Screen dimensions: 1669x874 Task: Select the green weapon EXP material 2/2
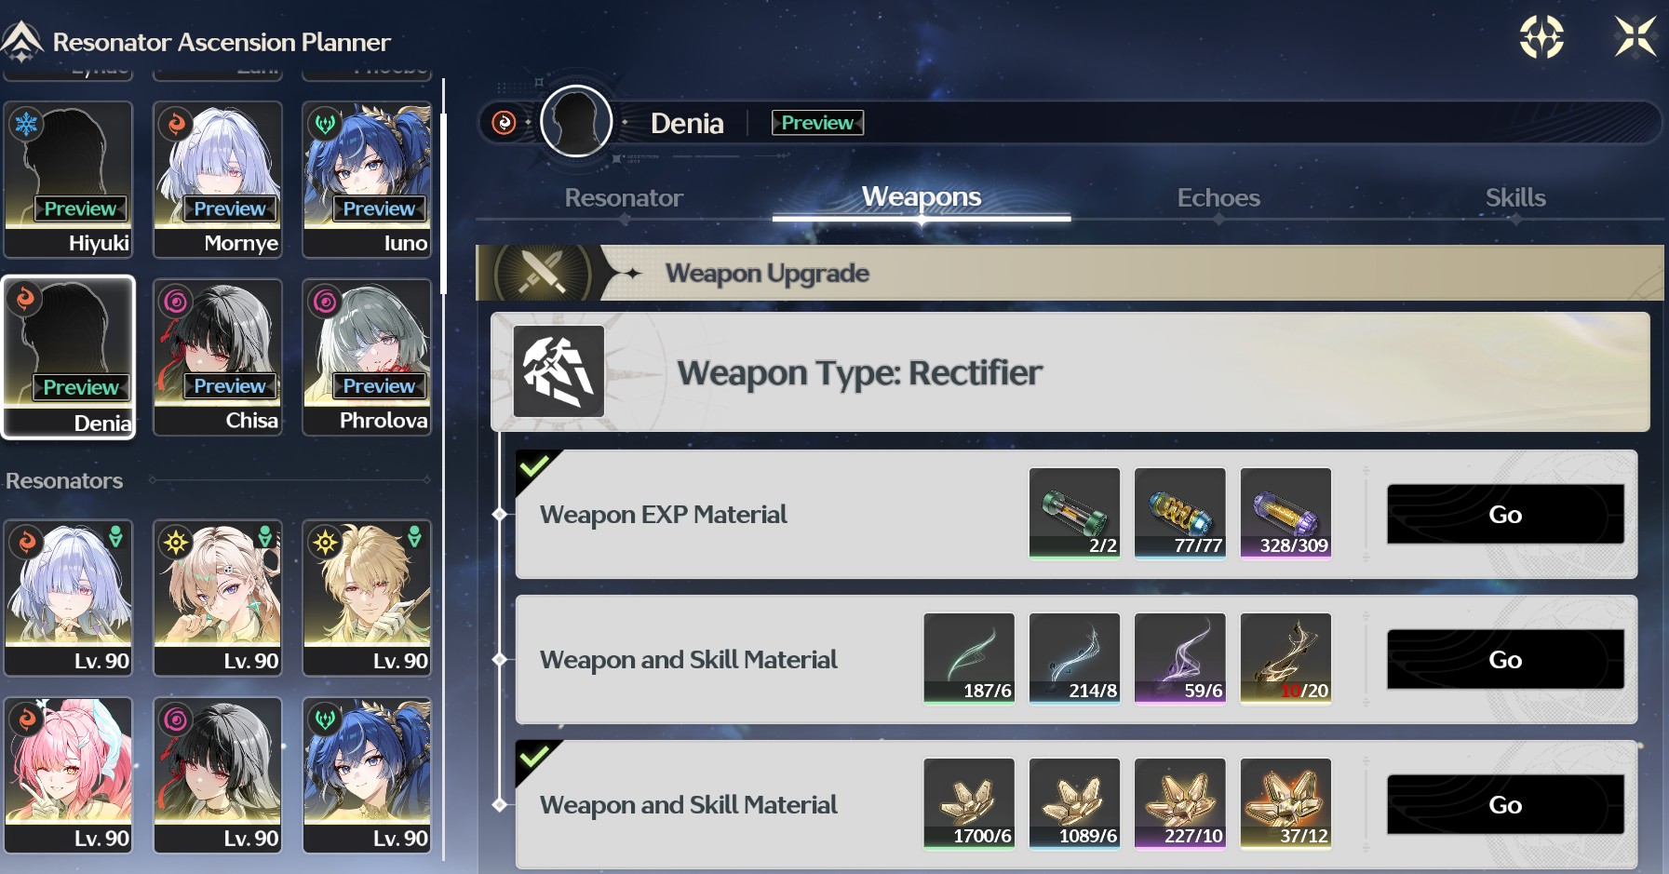pos(1074,513)
